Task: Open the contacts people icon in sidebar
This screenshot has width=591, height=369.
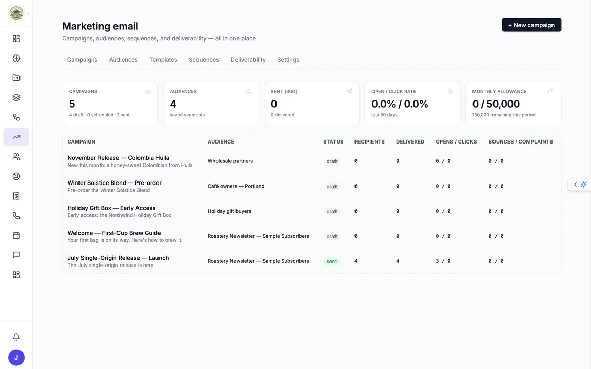Action: pyautogui.click(x=16, y=157)
